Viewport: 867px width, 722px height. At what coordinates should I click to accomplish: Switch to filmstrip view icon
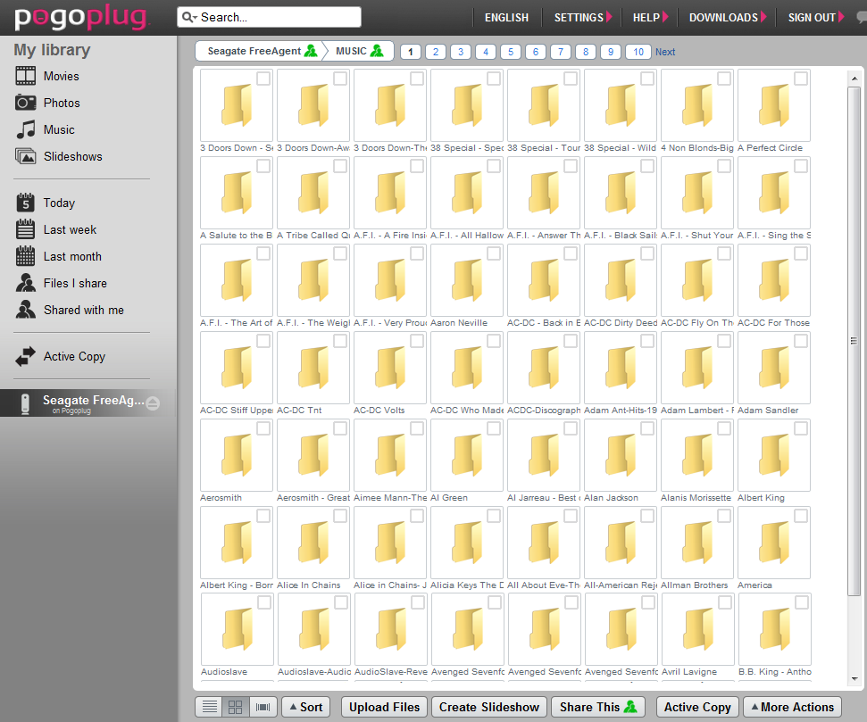[x=263, y=707]
